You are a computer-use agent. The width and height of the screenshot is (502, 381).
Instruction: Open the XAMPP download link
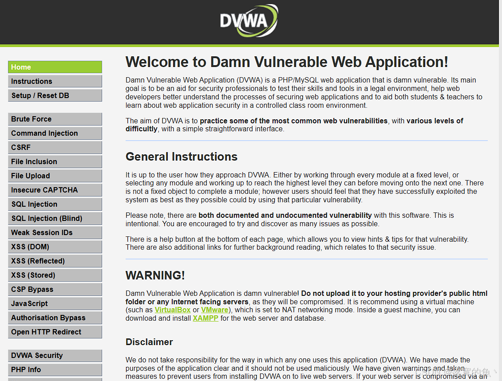(206, 318)
